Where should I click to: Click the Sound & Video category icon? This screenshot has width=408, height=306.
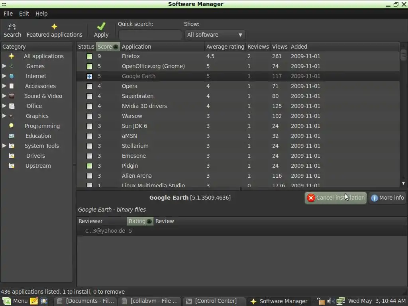pyautogui.click(x=12, y=96)
